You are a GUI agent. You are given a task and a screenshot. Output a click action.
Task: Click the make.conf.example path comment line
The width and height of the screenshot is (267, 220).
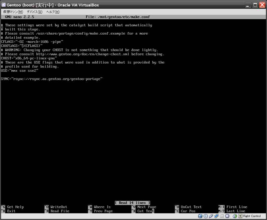74,33
